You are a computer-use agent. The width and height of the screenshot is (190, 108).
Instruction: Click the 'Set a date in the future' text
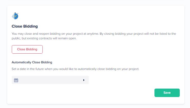(x=75, y=69)
